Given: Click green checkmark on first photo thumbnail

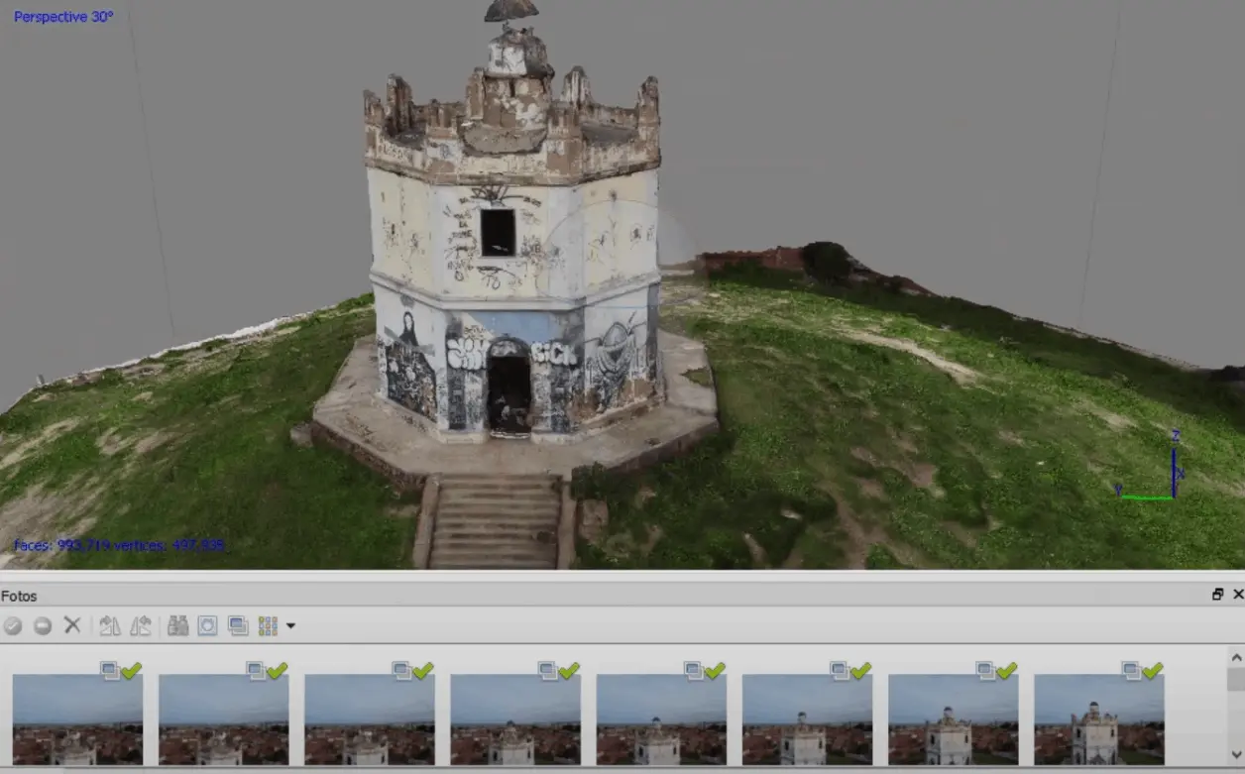Looking at the screenshot, I should click(x=131, y=671).
